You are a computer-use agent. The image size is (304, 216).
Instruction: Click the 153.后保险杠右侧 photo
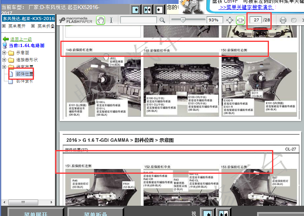[259, 187]
